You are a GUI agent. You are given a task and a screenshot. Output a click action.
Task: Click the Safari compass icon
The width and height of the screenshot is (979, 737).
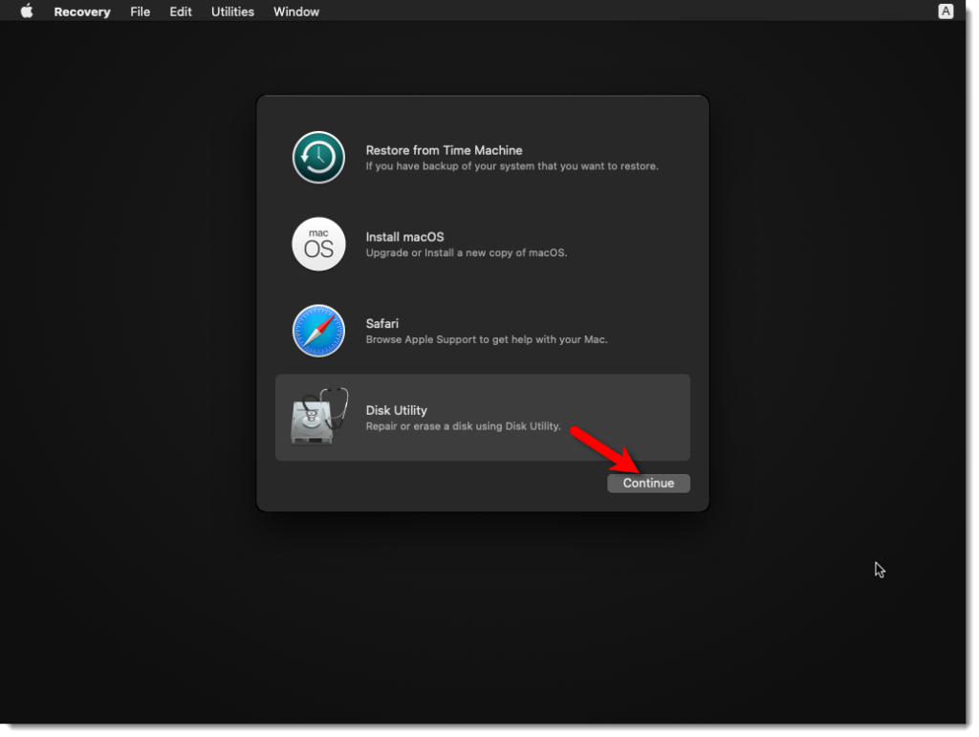pos(318,331)
